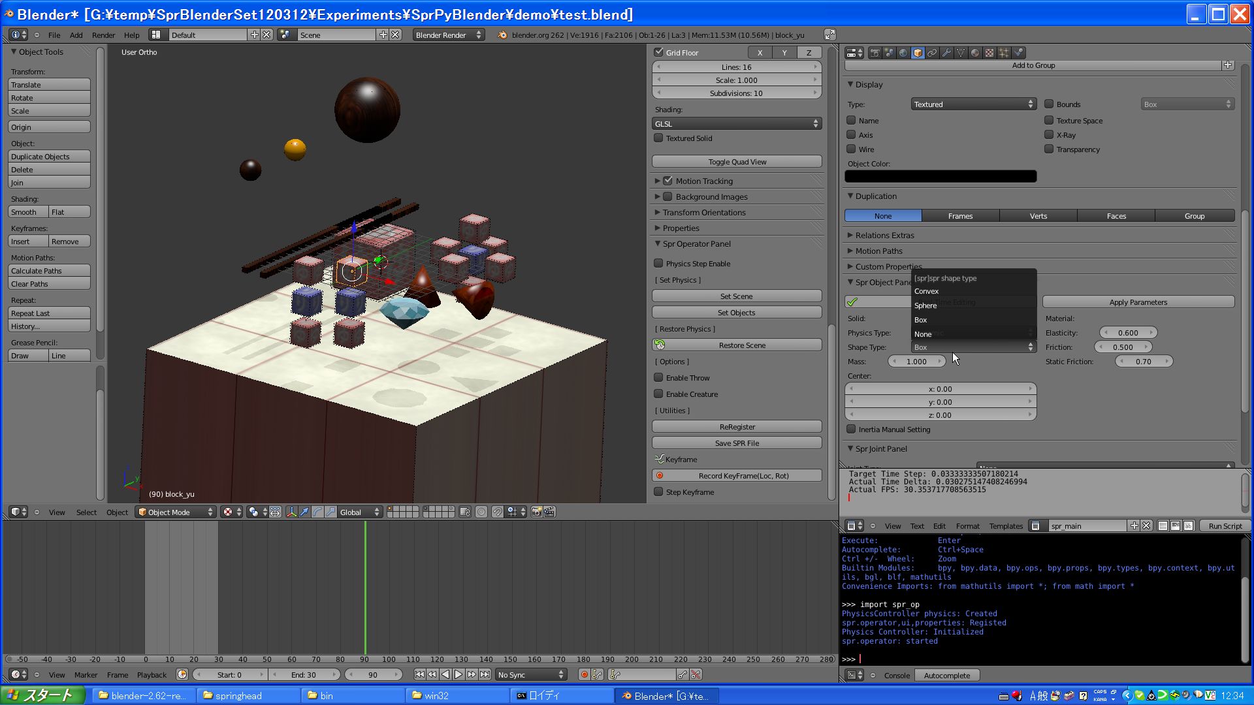This screenshot has width=1254, height=705.
Task: Enable Physics Step Enable checkbox
Action: click(x=658, y=263)
